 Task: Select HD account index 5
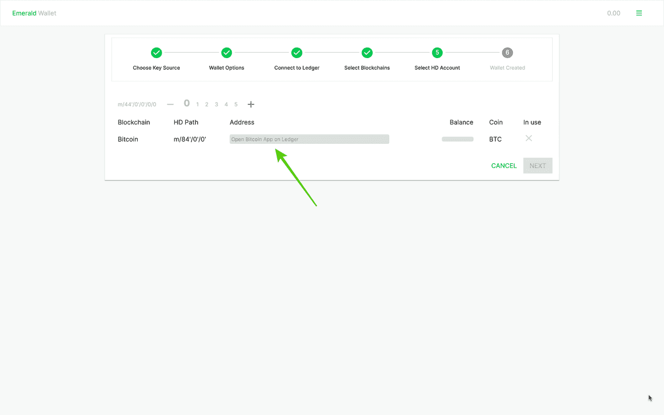tap(236, 104)
